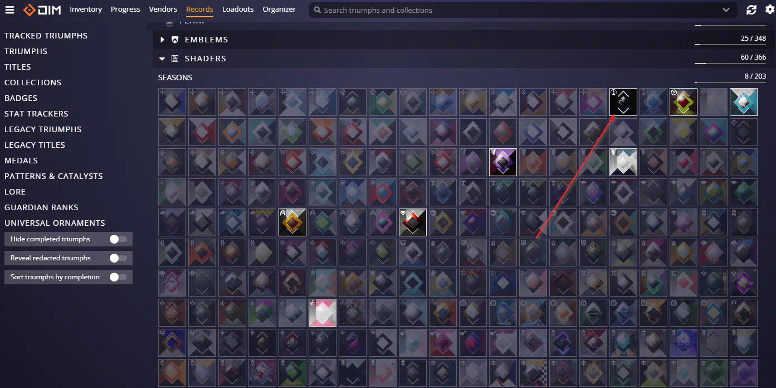776x388 pixels.
Task: Jump to Universal Ornaments section
Action: point(55,223)
